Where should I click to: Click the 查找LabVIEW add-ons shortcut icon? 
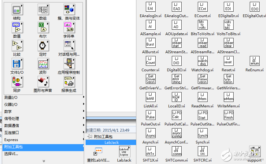click(x=98, y=151)
